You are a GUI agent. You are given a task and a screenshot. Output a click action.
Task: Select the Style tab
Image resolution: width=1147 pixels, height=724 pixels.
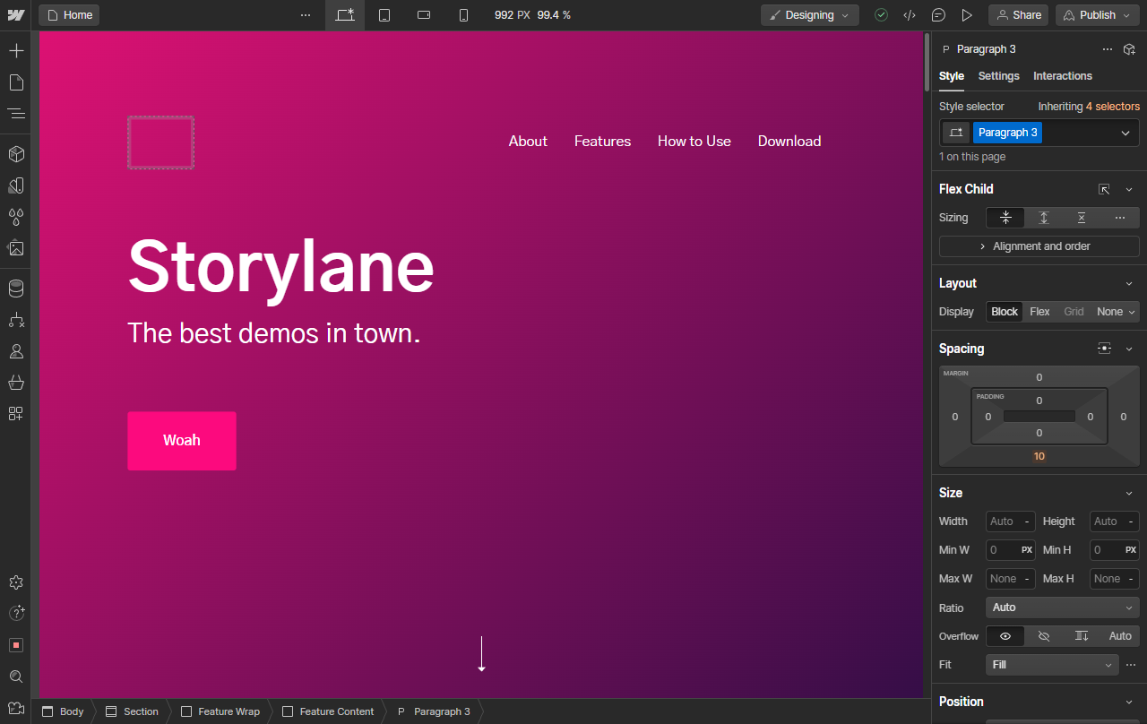click(x=952, y=76)
